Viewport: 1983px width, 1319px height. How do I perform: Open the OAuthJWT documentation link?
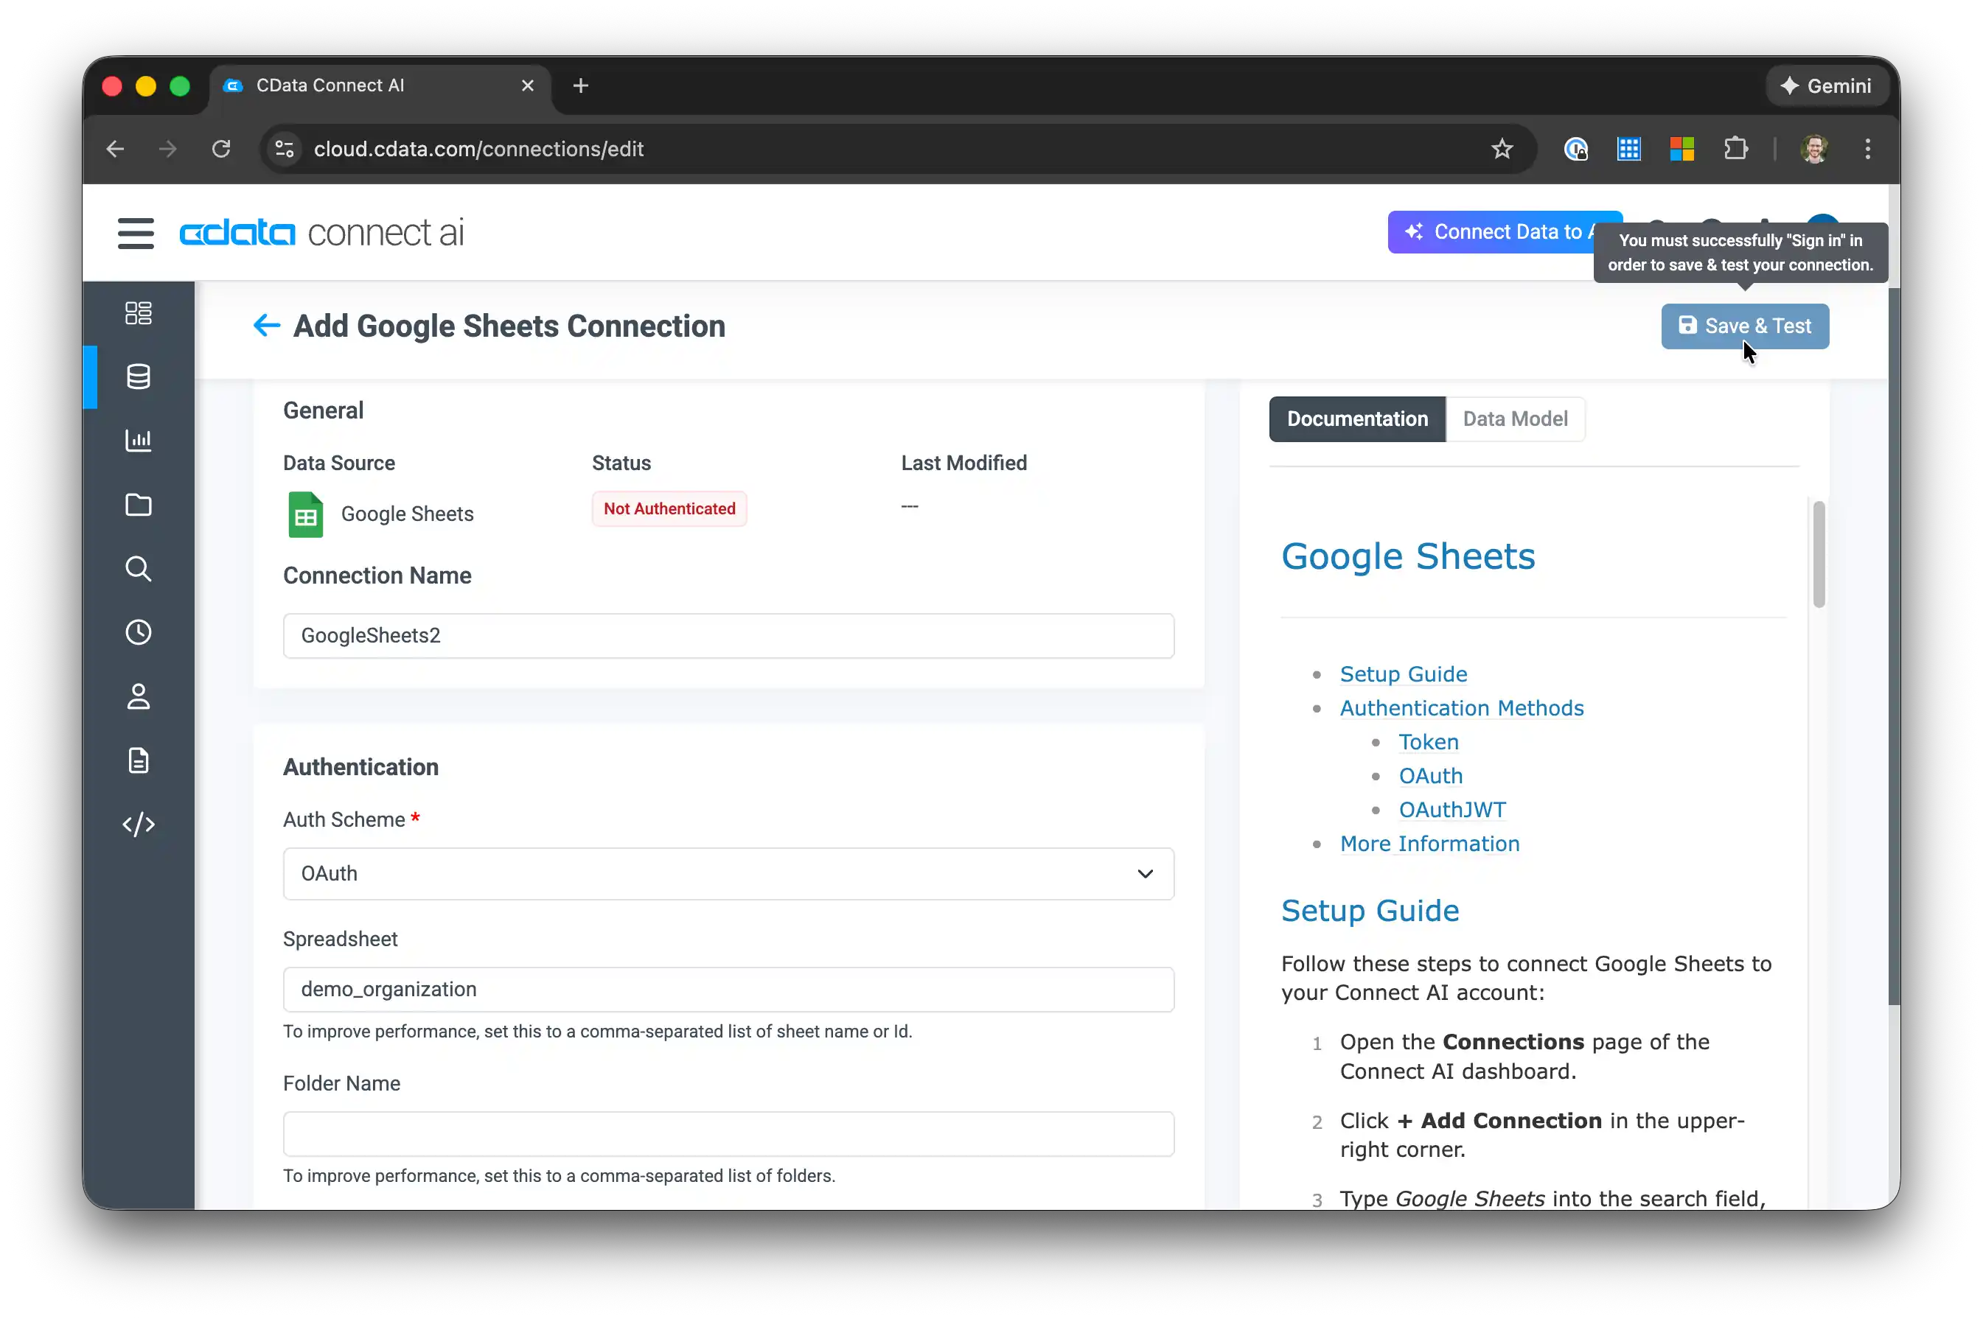point(1452,810)
